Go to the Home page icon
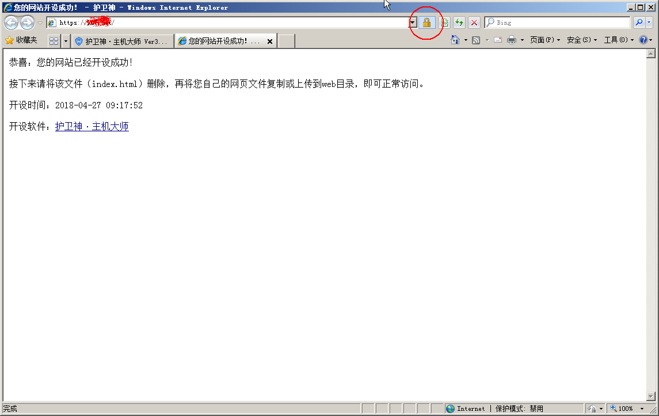659x416 pixels. tap(455, 40)
